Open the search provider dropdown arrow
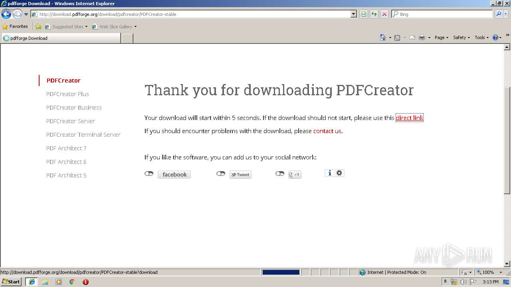Viewport: 511px width, 287px height. 506,14
